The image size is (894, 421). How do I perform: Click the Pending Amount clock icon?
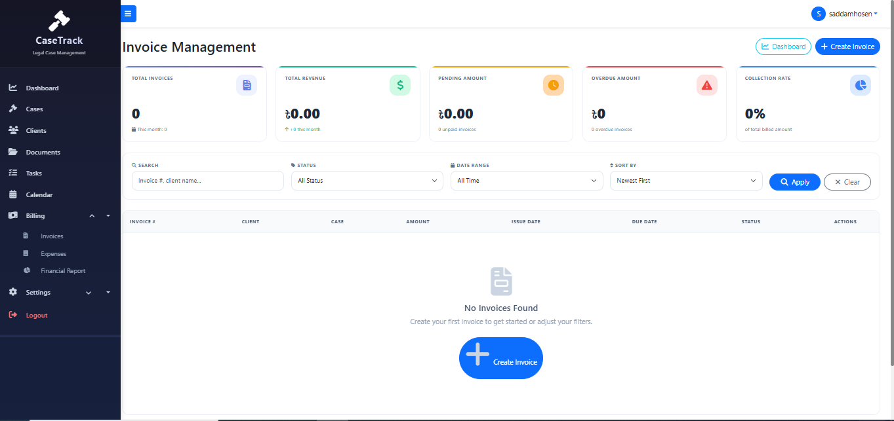[x=554, y=85]
